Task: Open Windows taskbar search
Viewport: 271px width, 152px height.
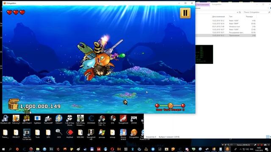Action: (x=10, y=149)
